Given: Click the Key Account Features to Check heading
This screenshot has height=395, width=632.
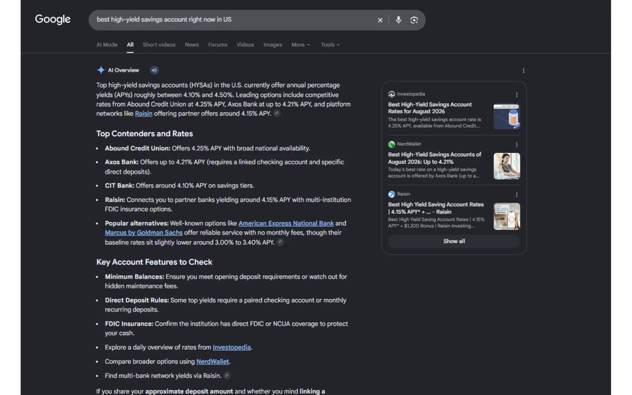Looking at the screenshot, I should coord(154,262).
